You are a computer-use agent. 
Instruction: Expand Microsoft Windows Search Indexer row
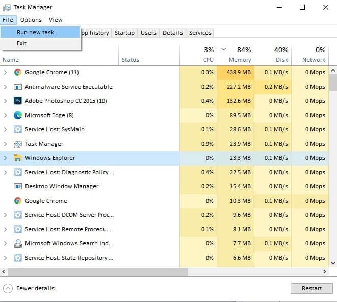(x=6, y=243)
